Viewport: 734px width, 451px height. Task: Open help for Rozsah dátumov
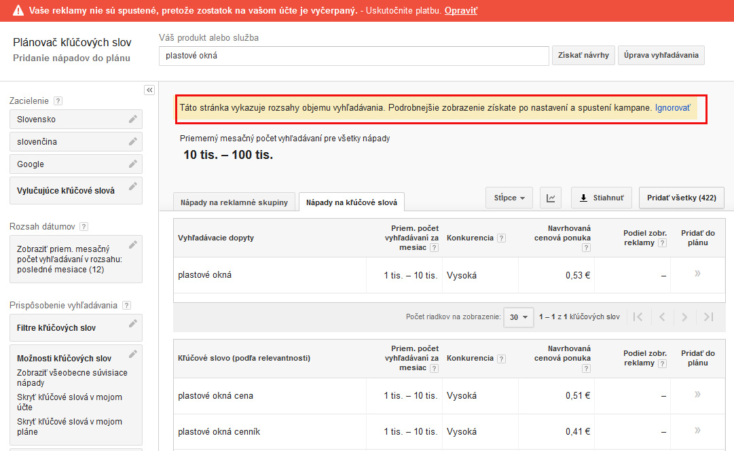pos(84,227)
